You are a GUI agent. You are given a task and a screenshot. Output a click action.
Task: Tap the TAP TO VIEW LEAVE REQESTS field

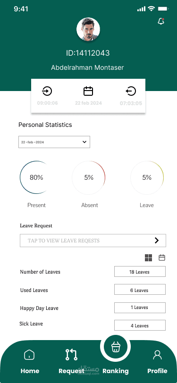(x=93, y=241)
